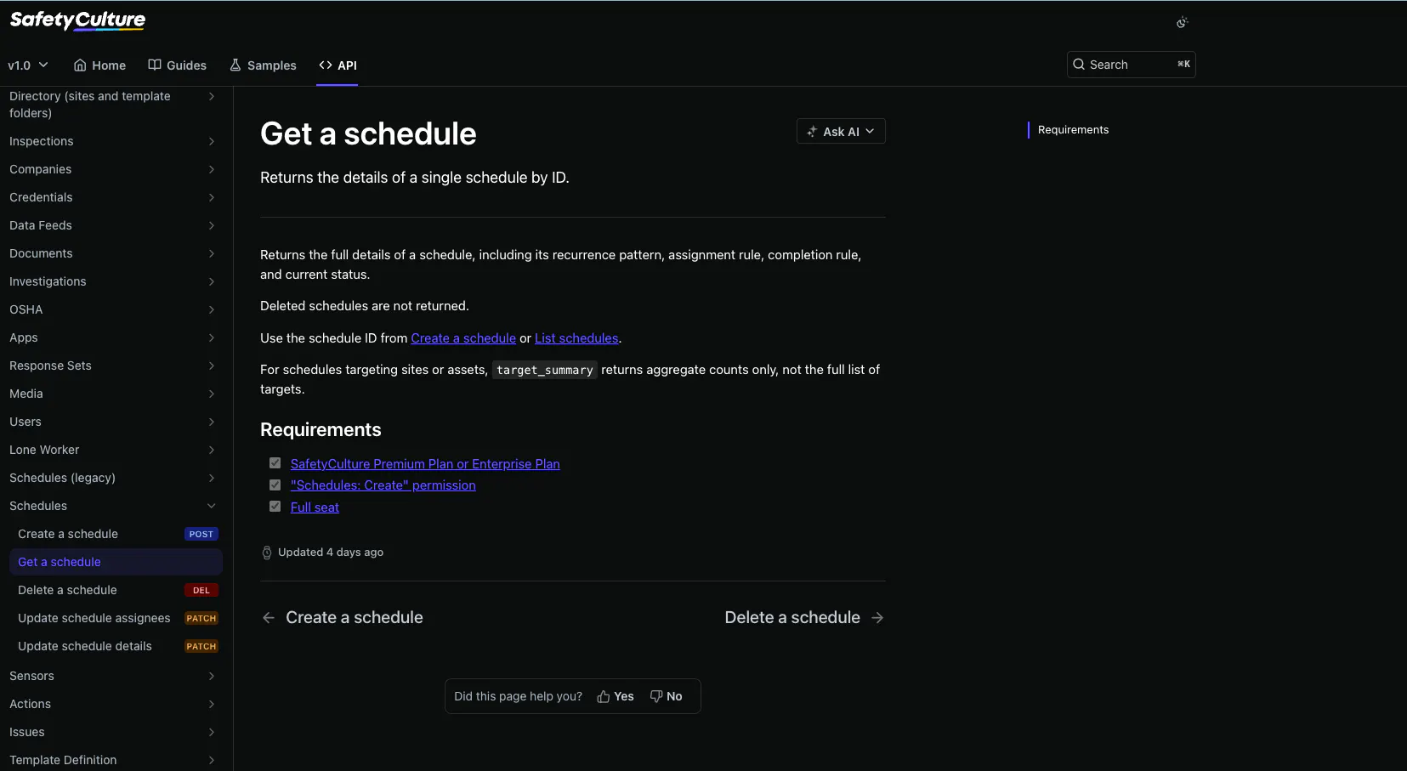Viewport: 1407px width, 771px height.
Task: Click the SafetyCulture logo
Action: point(77,20)
